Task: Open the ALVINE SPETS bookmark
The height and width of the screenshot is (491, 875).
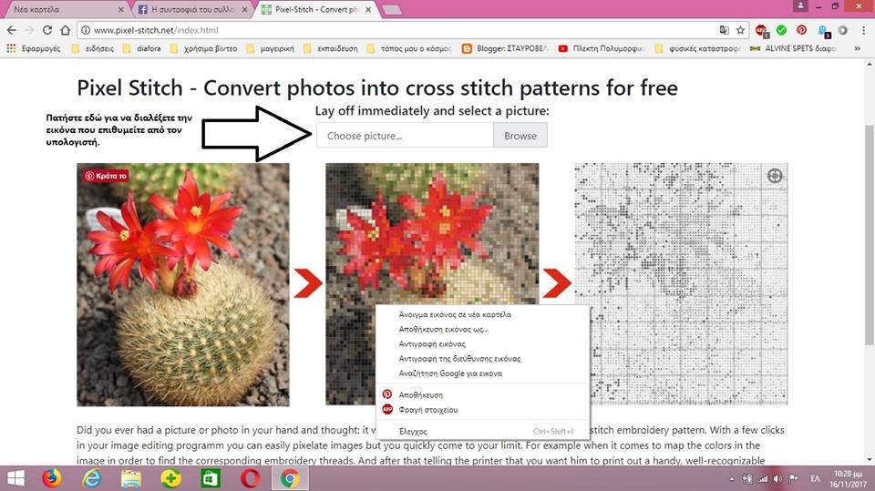Action: [793, 48]
